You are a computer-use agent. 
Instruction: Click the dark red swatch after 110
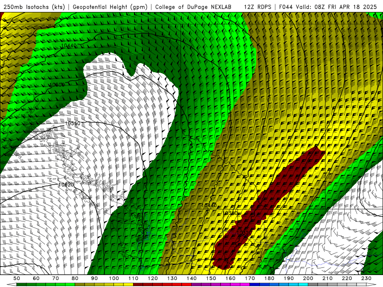(138, 284)
